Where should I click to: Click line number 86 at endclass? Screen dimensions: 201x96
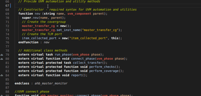7,83
